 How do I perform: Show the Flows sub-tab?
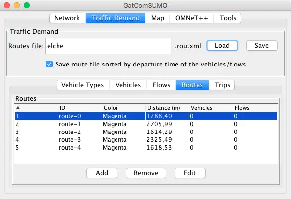coord(161,85)
